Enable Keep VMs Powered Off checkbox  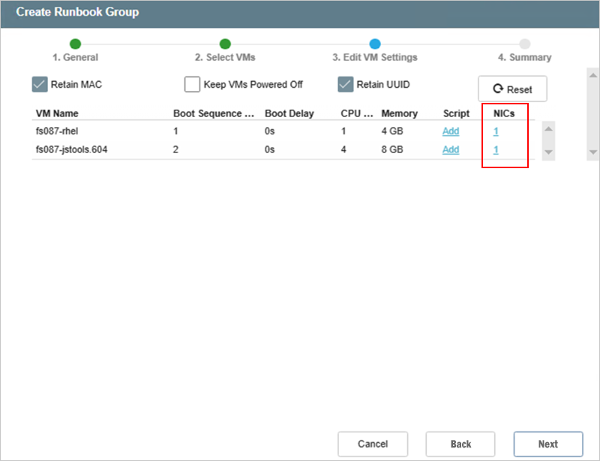193,85
